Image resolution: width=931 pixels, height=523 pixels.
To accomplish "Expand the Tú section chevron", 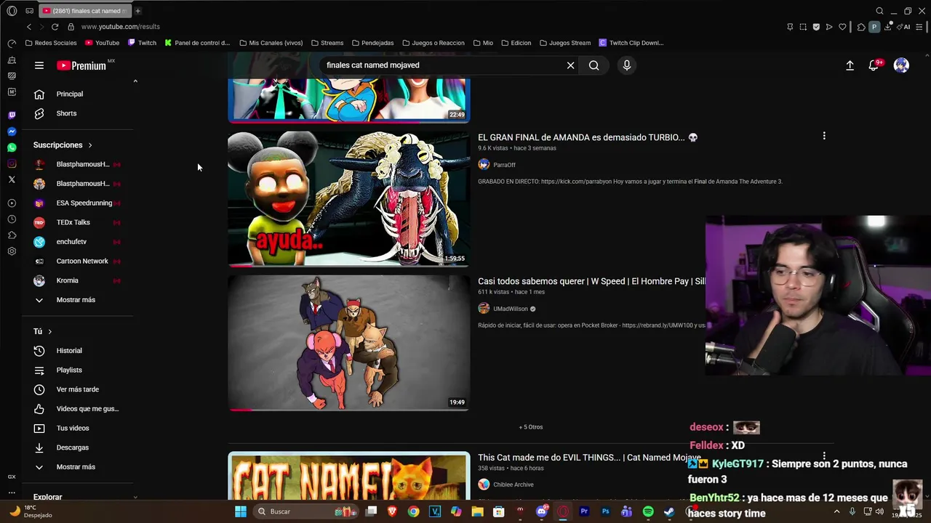I will 49,331.
